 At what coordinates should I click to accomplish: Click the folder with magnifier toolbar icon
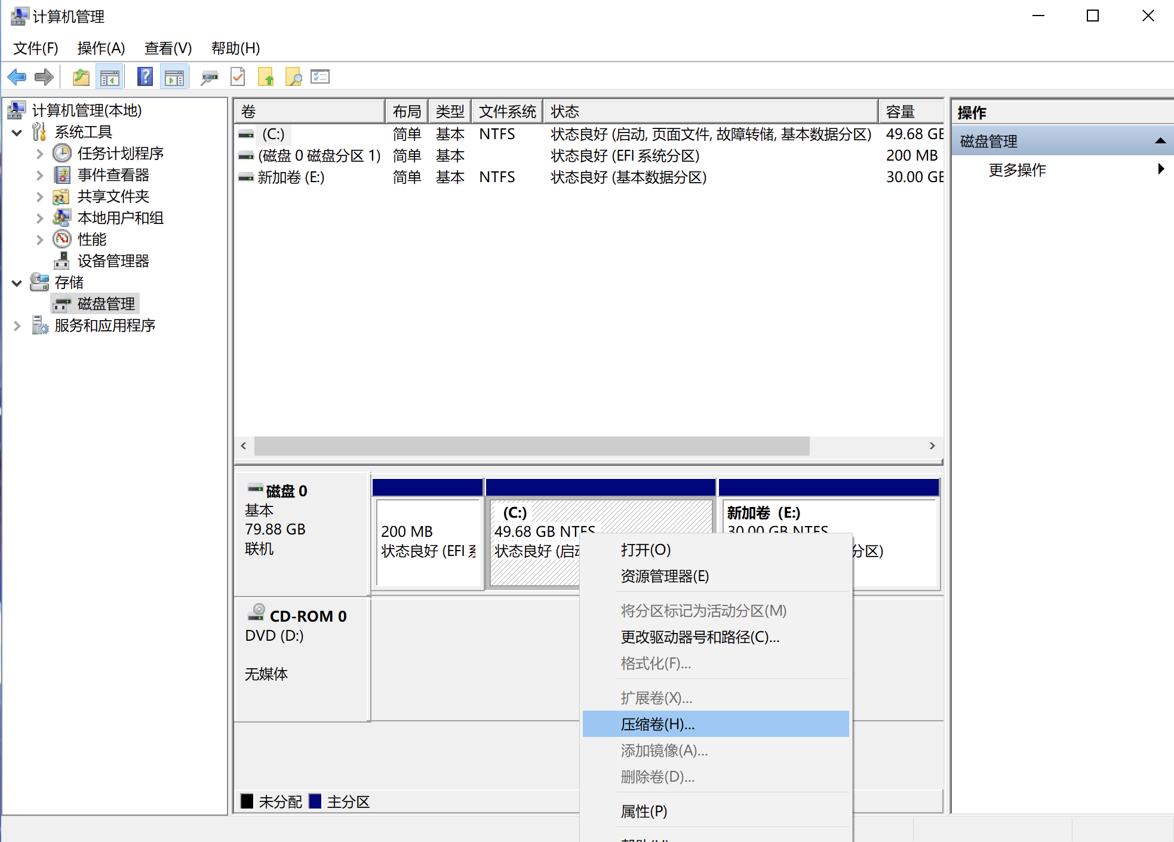(293, 77)
